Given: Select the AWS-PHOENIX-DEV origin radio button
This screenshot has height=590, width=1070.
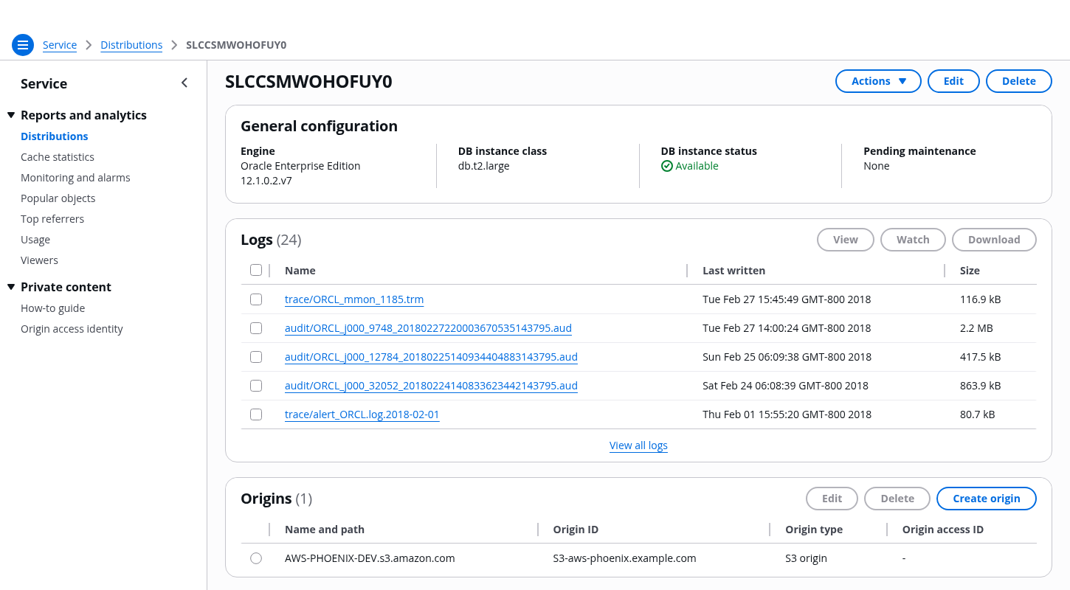Looking at the screenshot, I should [x=256, y=558].
